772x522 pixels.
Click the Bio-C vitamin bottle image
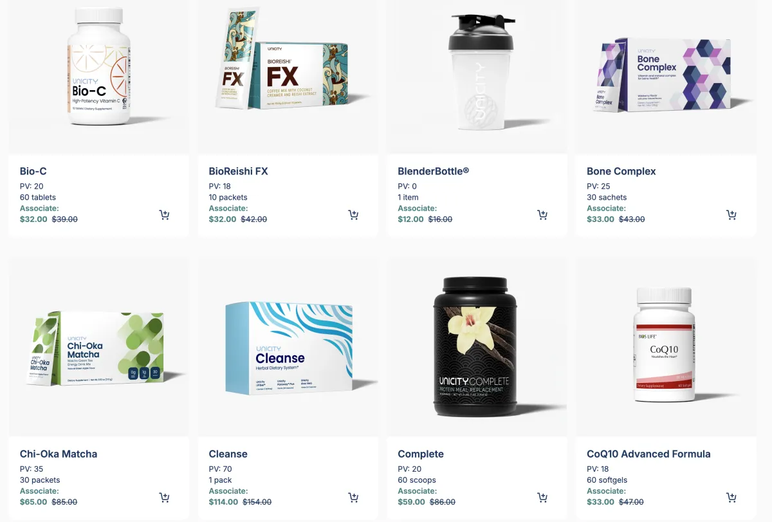[99, 66]
